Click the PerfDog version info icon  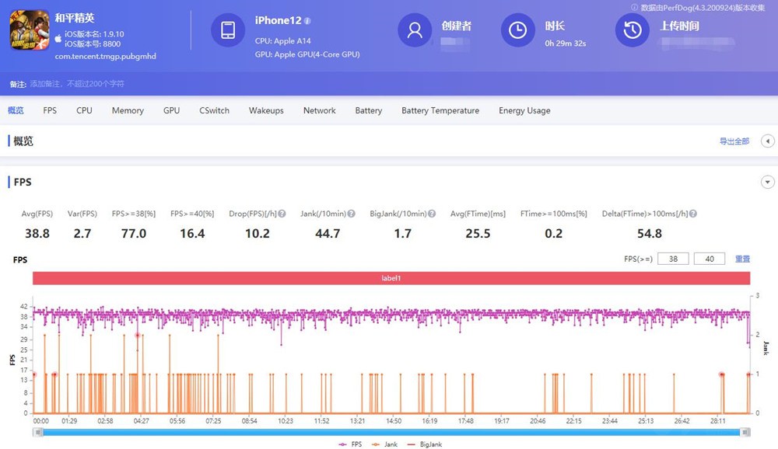[x=634, y=8]
